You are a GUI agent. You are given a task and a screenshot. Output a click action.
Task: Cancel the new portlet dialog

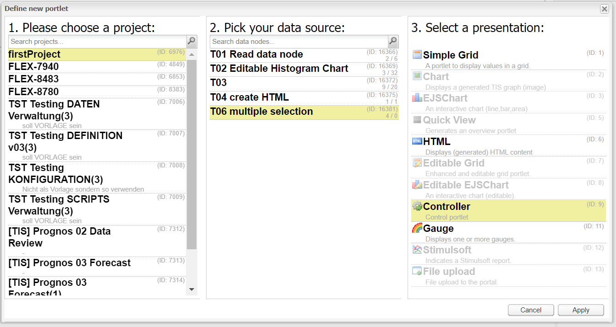click(x=531, y=310)
